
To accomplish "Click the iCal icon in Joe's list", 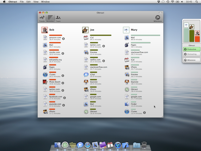I will pyautogui.click(x=86, y=38).
